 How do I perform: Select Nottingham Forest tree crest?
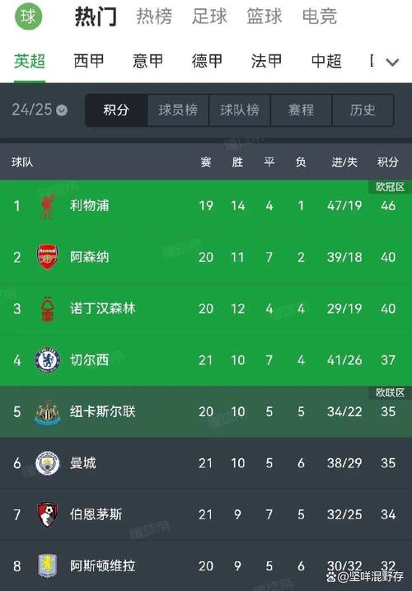point(48,309)
